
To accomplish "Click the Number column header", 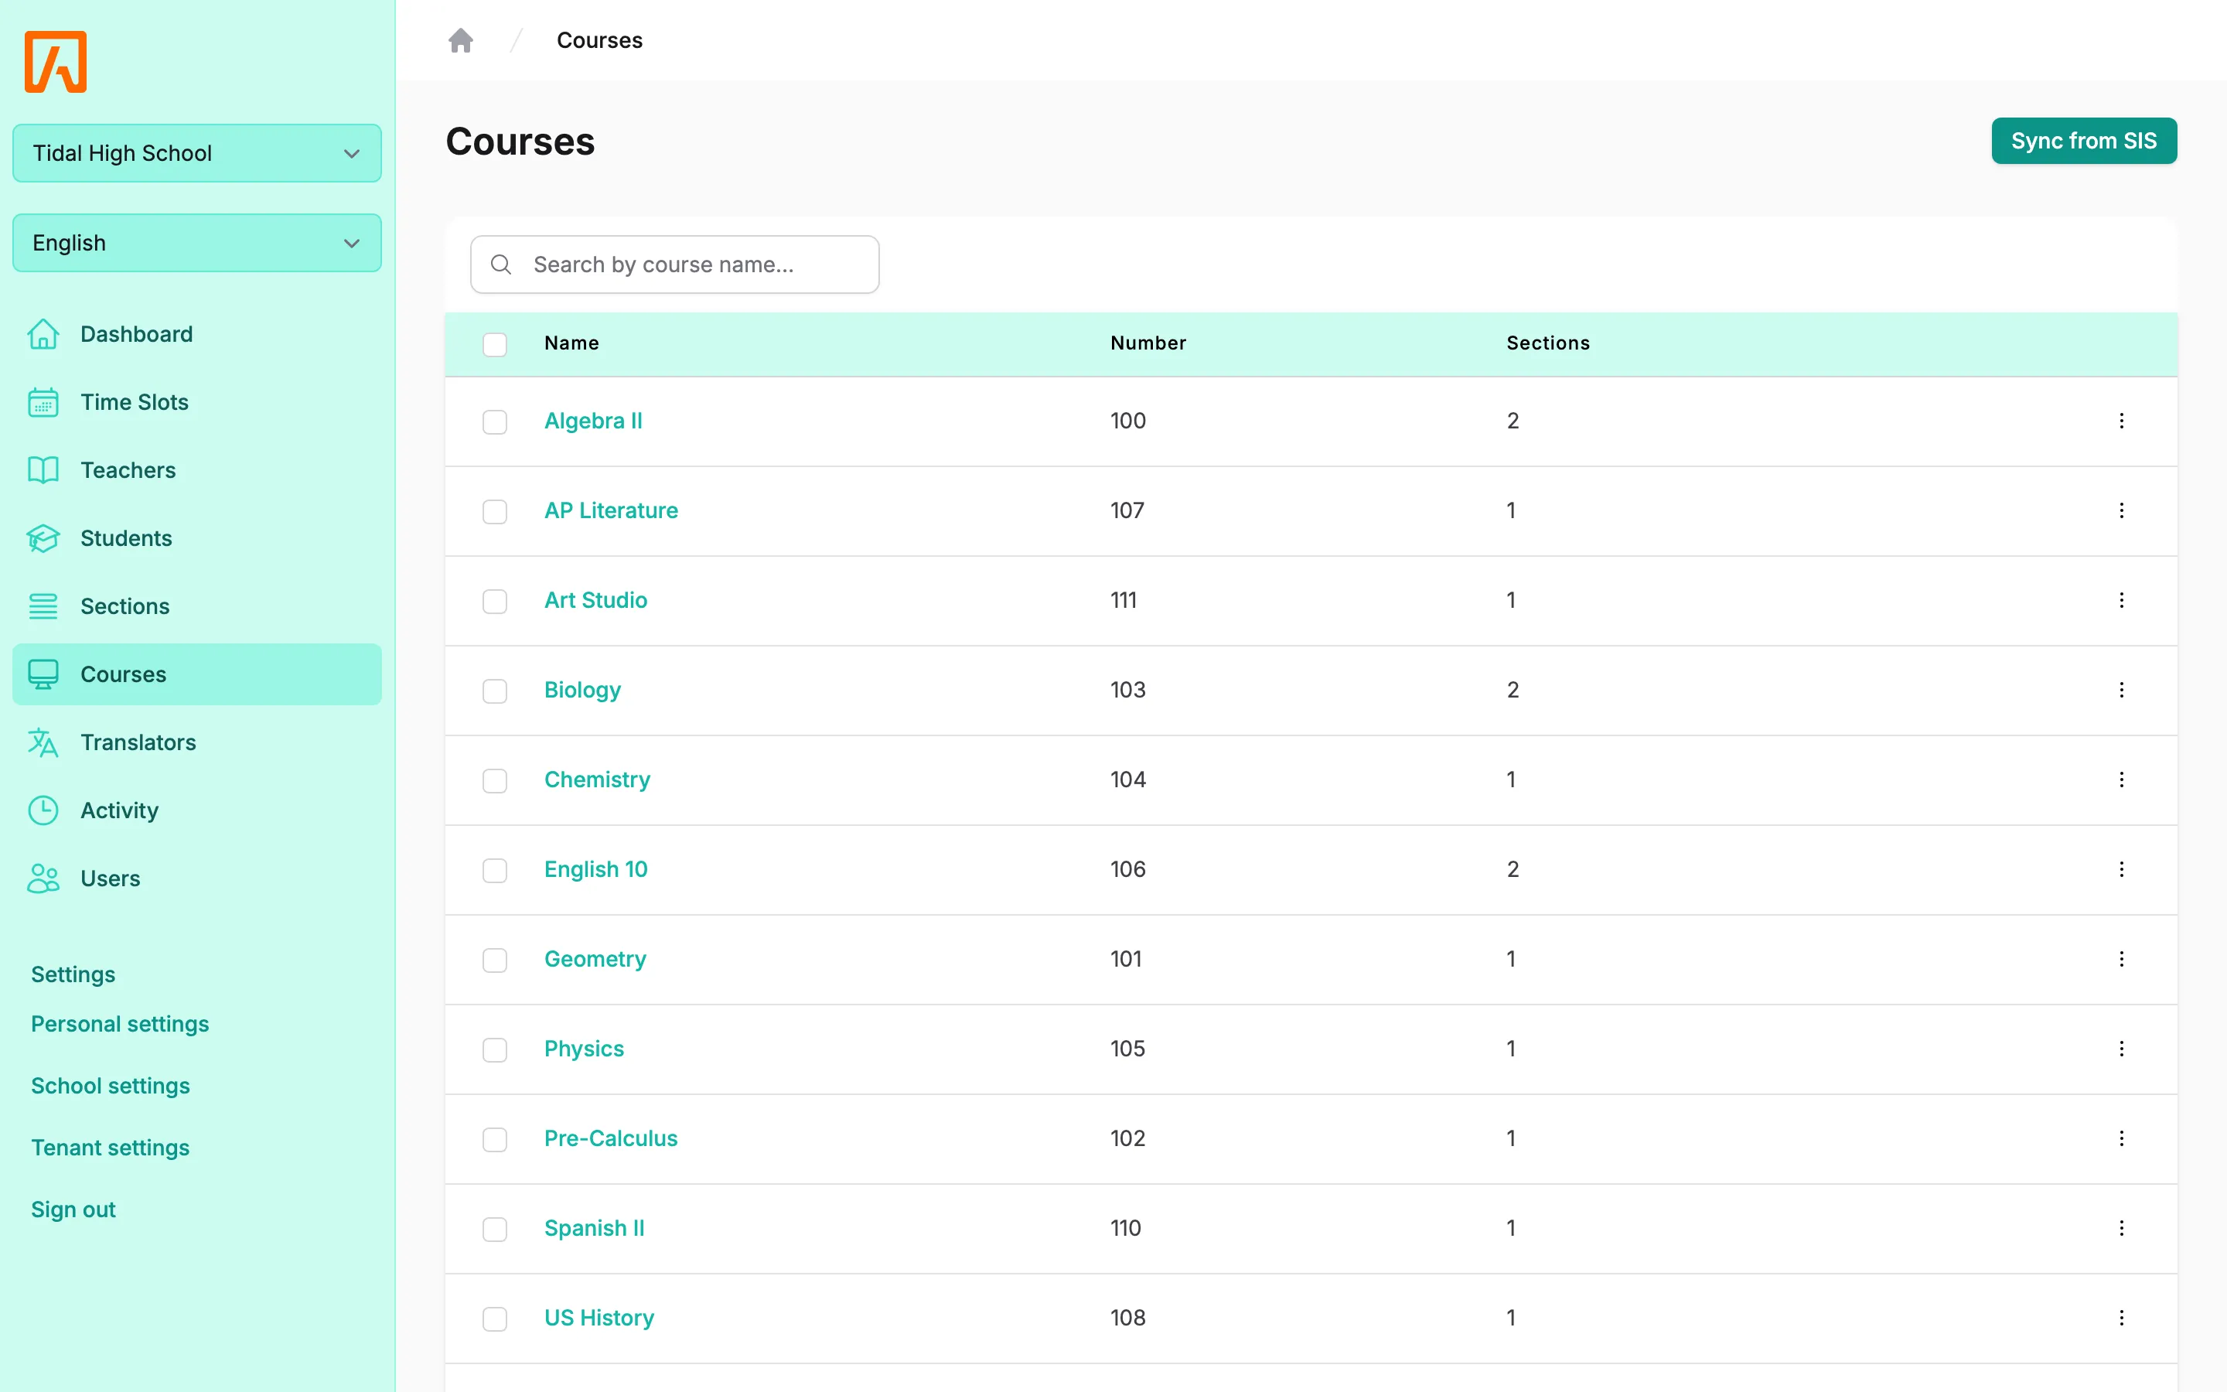I will point(1148,343).
